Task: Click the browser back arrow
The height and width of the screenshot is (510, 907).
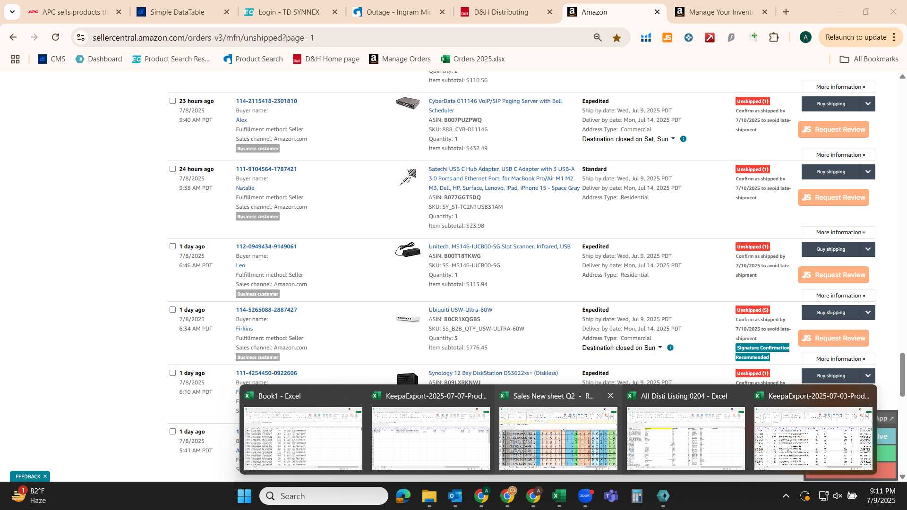Action: click(13, 37)
